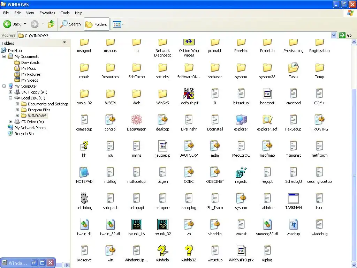
Task: Select the system32 folder
Action: pyautogui.click(x=267, y=68)
